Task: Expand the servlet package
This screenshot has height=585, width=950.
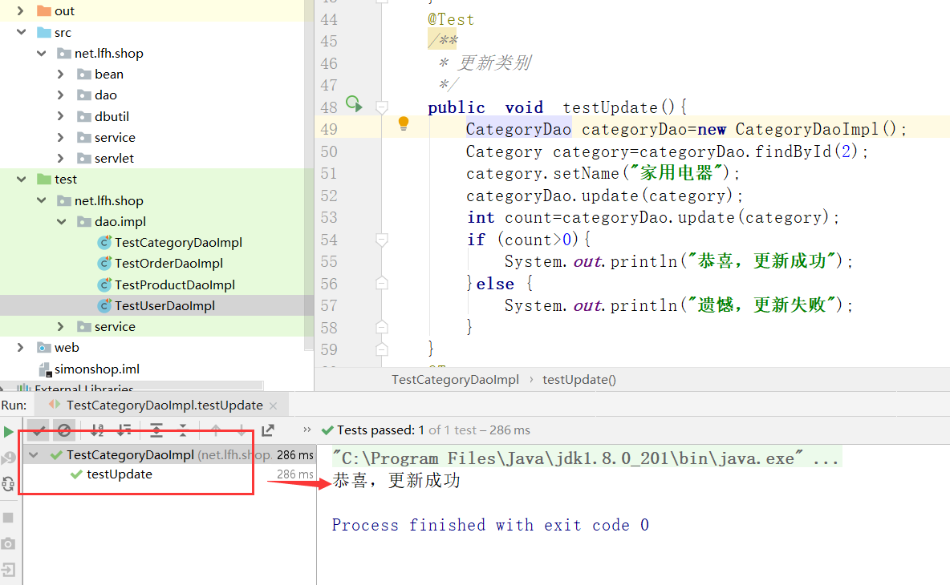Action: pos(61,158)
